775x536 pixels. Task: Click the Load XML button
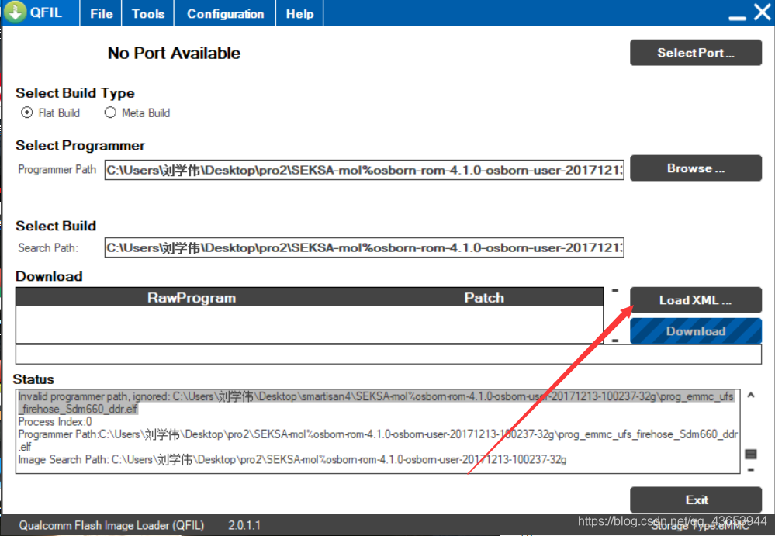click(x=695, y=300)
